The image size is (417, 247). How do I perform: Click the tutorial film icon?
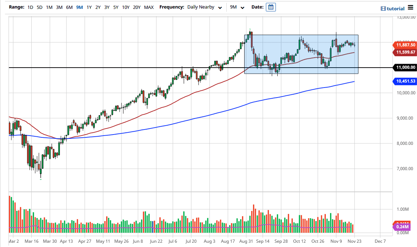tap(383, 8)
